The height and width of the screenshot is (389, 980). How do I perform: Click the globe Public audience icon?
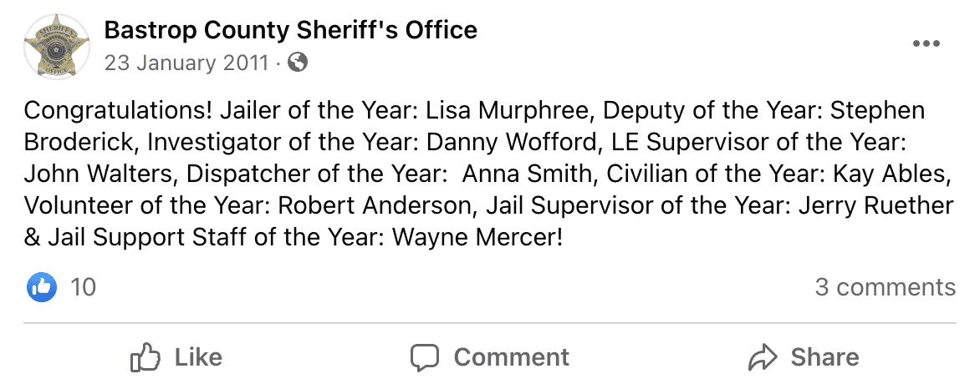tap(298, 63)
